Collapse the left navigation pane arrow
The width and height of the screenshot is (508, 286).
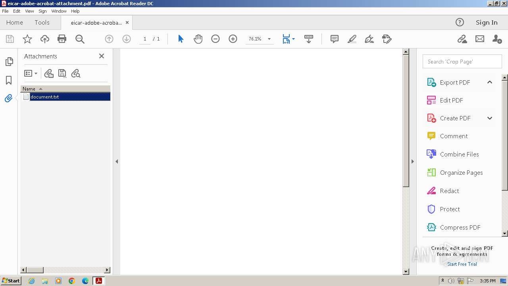pyautogui.click(x=117, y=161)
